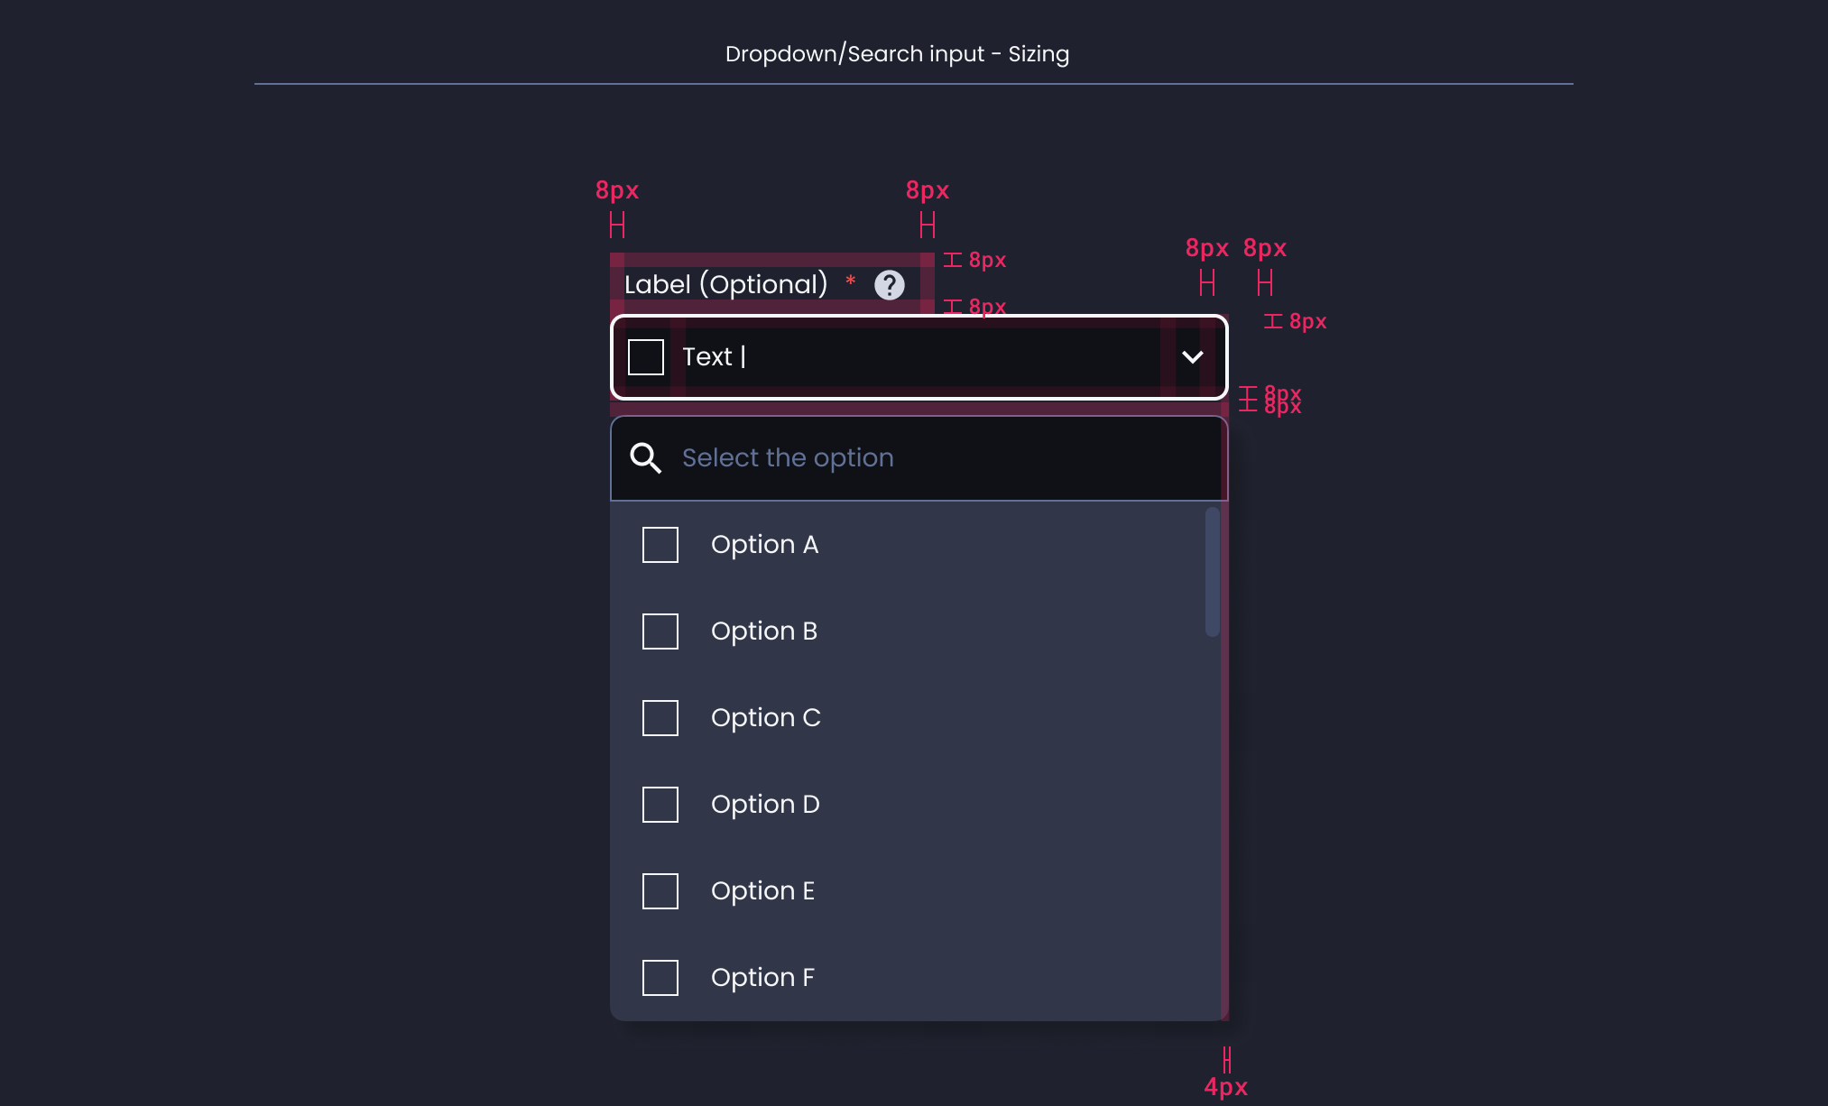Select the Option D label
Viewport: 1828px width, 1106px height.
point(765,805)
